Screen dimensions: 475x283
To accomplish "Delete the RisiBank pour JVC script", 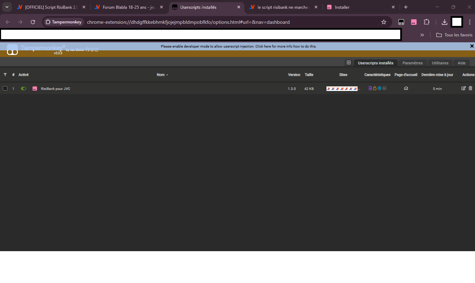I will pyautogui.click(x=470, y=88).
